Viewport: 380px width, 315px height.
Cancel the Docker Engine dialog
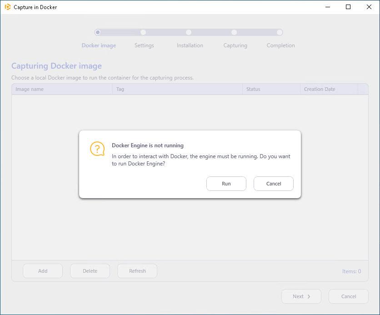tap(274, 184)
